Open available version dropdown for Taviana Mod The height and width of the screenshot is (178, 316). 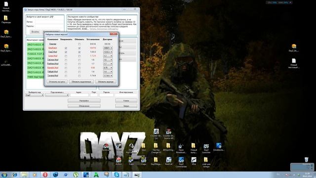(108, 76)
